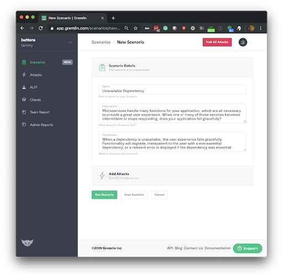Open the API footer link
Image resolution: width=283 pixels, height=278 pixels.
pos(170,248)
